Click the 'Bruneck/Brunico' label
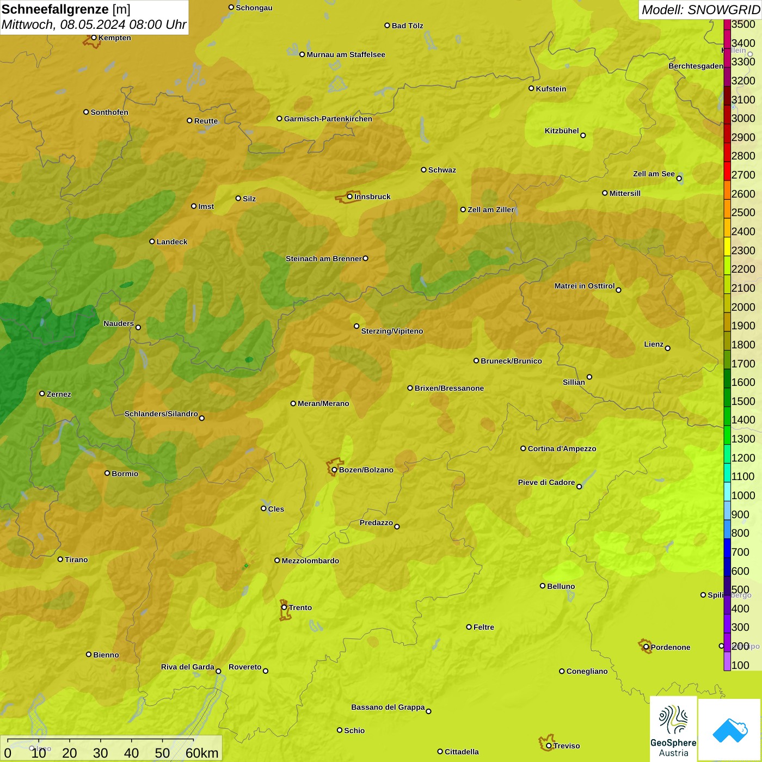Image resolution: width=762 pixels, height=762 pixels. [x=511, y=361]
